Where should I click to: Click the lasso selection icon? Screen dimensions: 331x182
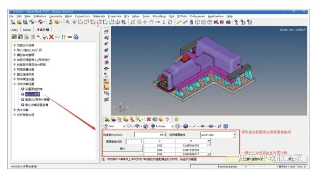coord(129,126)
